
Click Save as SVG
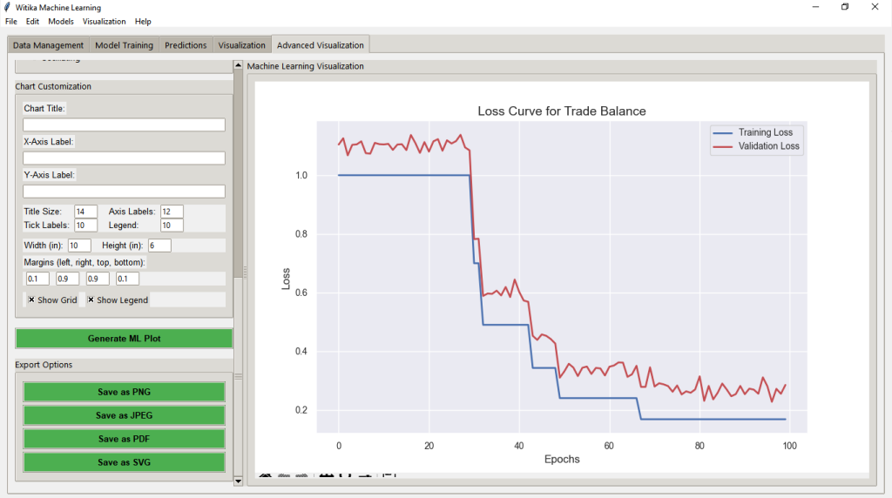pos(124,462)
